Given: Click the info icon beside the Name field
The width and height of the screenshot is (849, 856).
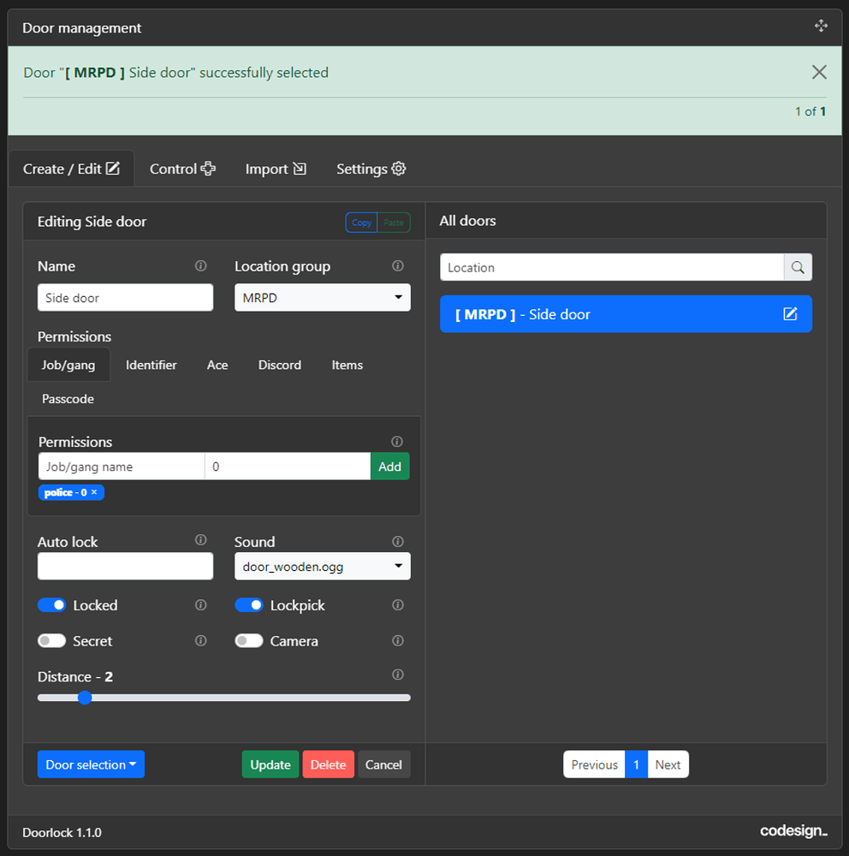Looking at the screenshot, I should pos(200,265).
